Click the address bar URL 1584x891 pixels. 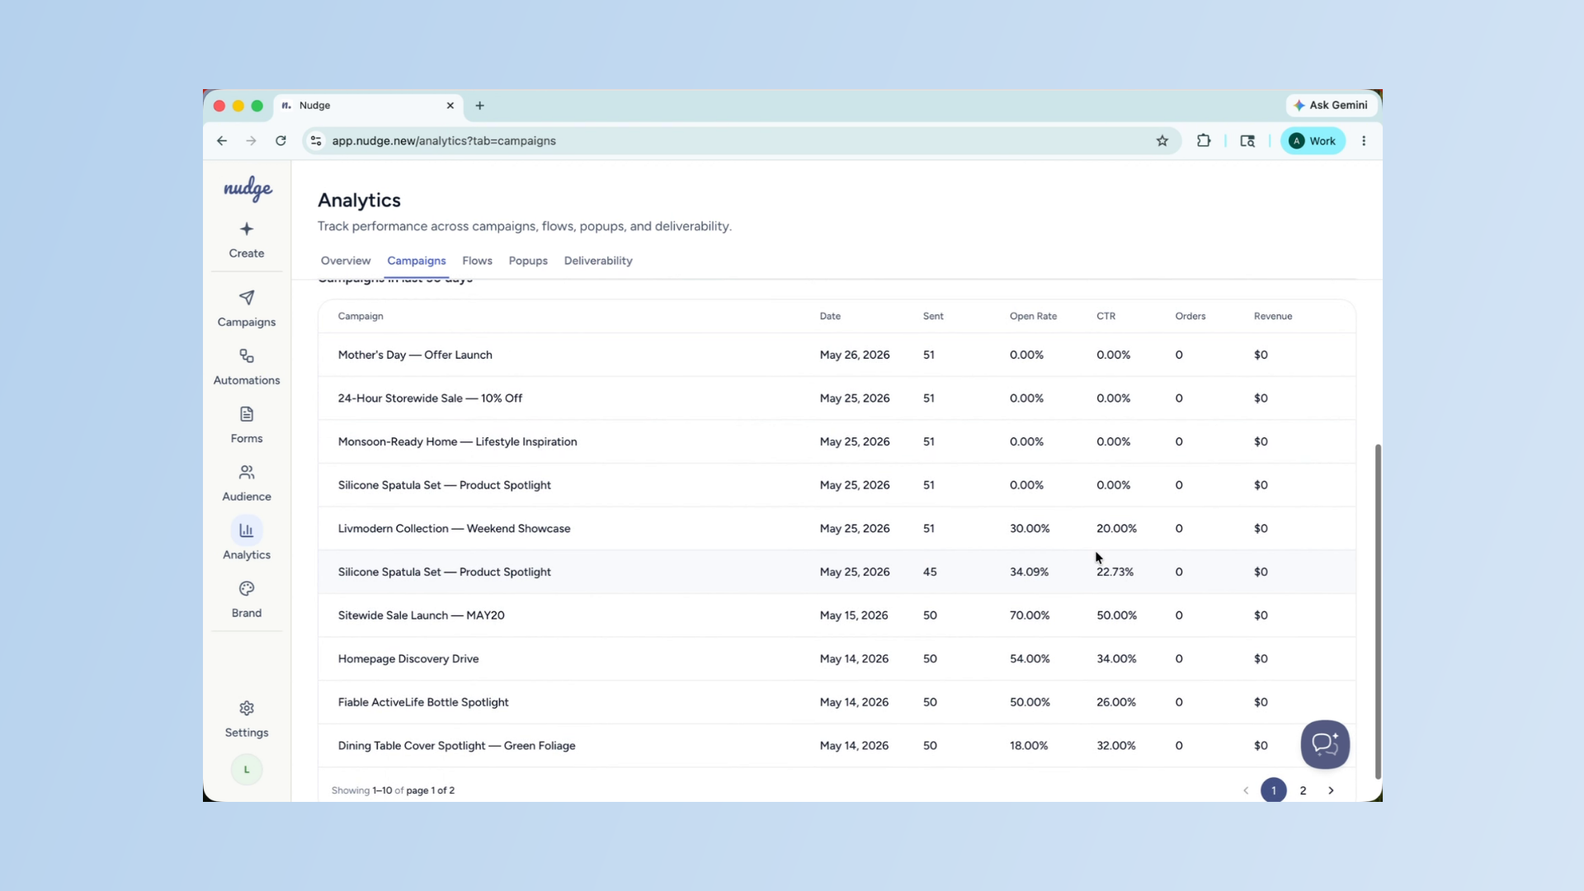click(444, 141)
